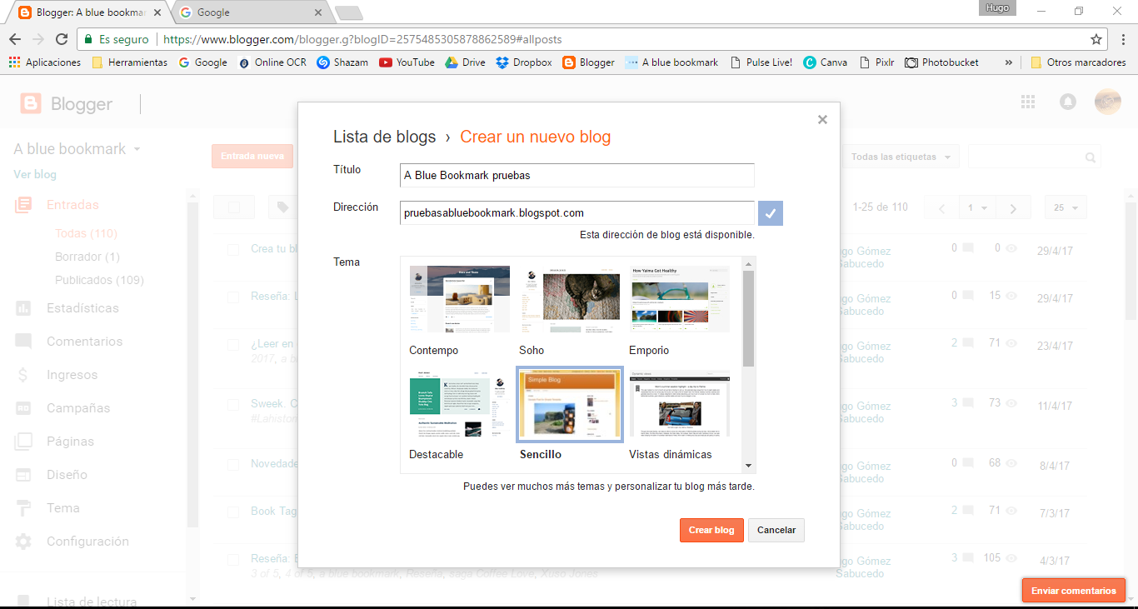Open the Dropbox bookmark
The width and height of the screenshot is (1138, 609).
(x=524, y=62)
